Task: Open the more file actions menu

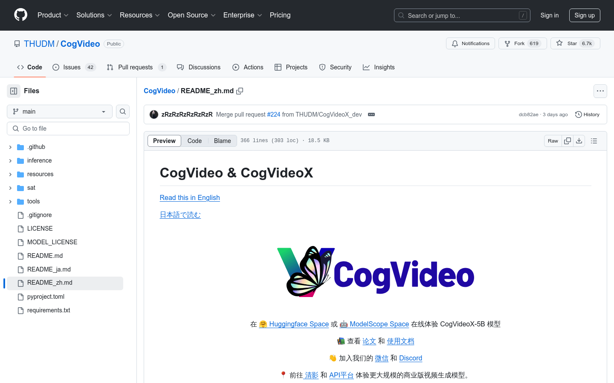Action: click(600, 91)
